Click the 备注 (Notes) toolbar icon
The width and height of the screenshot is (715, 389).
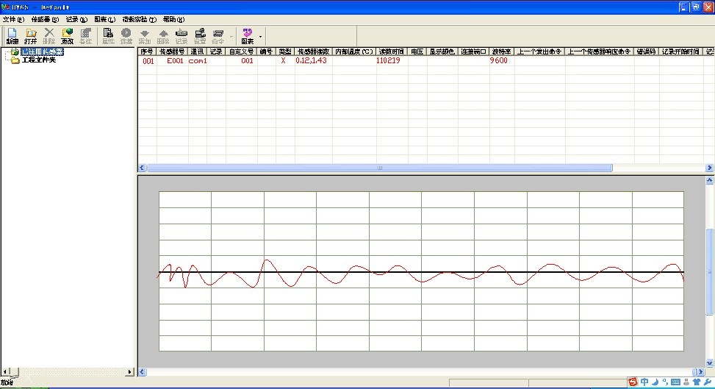point(85,36)
